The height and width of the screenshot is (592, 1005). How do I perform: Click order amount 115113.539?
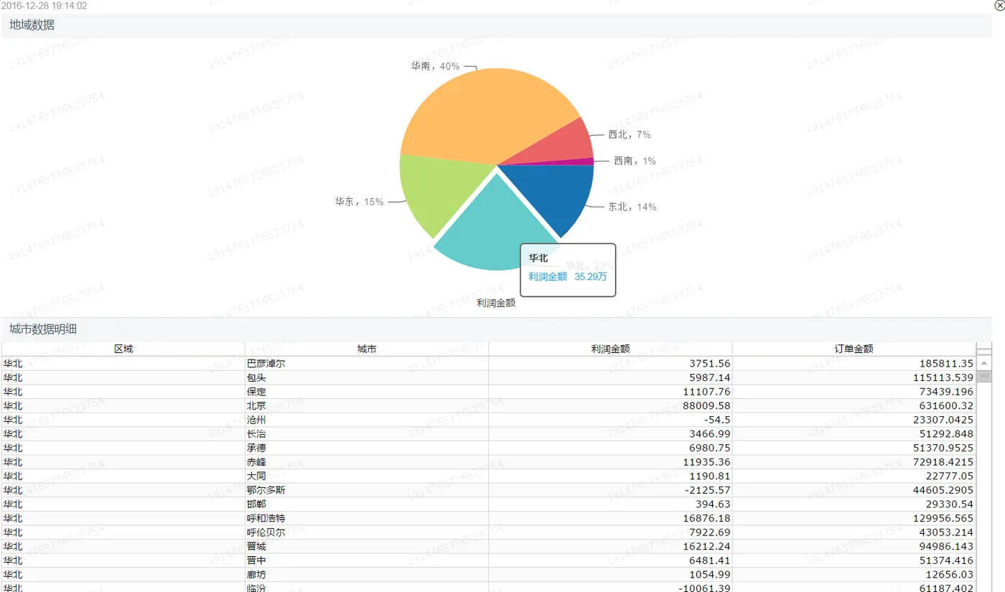point(944,377)
